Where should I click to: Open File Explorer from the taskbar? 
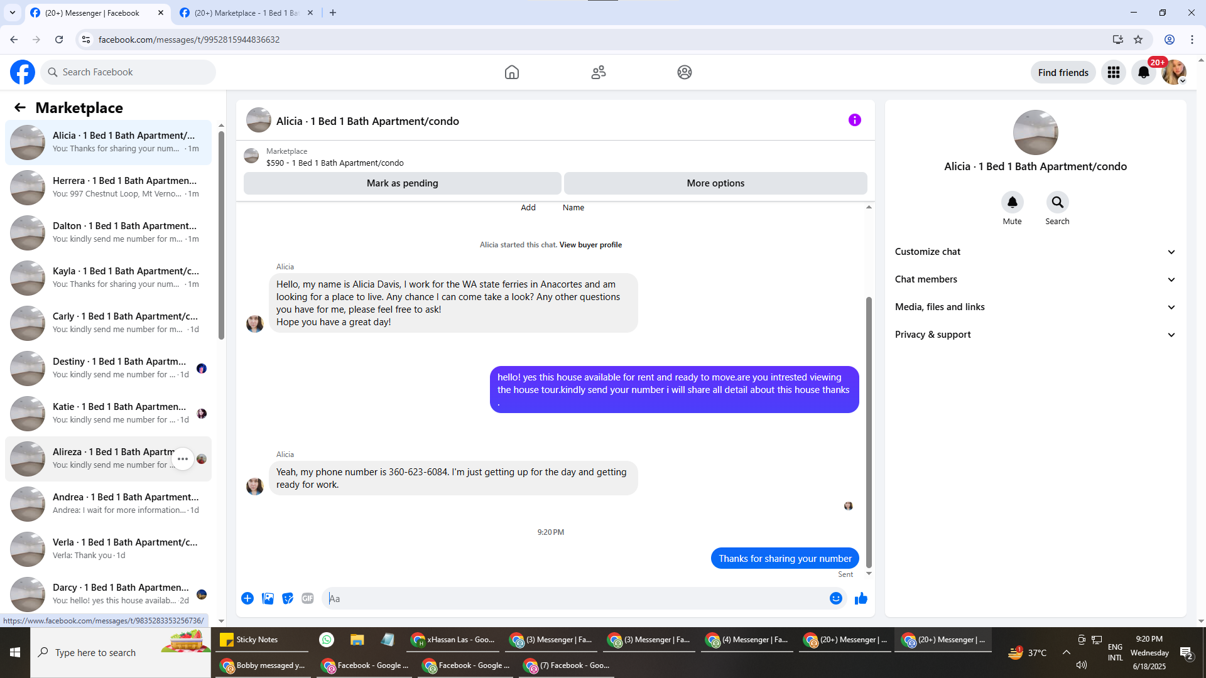tap(357, 640)
